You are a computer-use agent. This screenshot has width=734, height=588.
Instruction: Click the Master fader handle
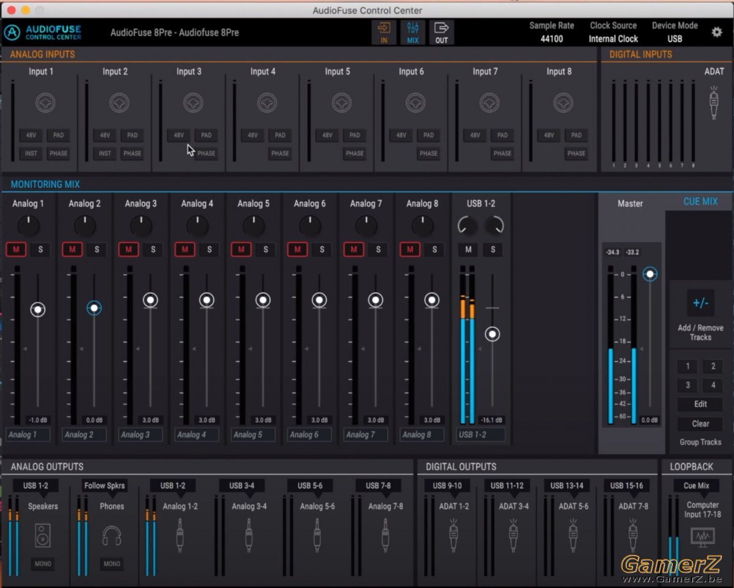tap(650, 274)
